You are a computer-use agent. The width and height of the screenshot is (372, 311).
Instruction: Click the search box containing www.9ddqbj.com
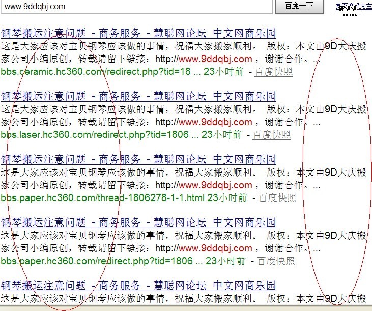pos(137,6)
